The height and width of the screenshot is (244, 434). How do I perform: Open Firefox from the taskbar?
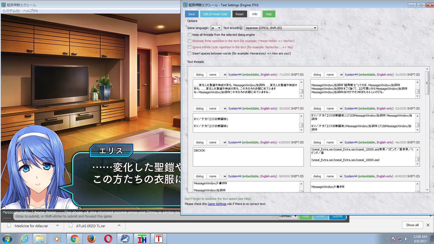point(91,239)
